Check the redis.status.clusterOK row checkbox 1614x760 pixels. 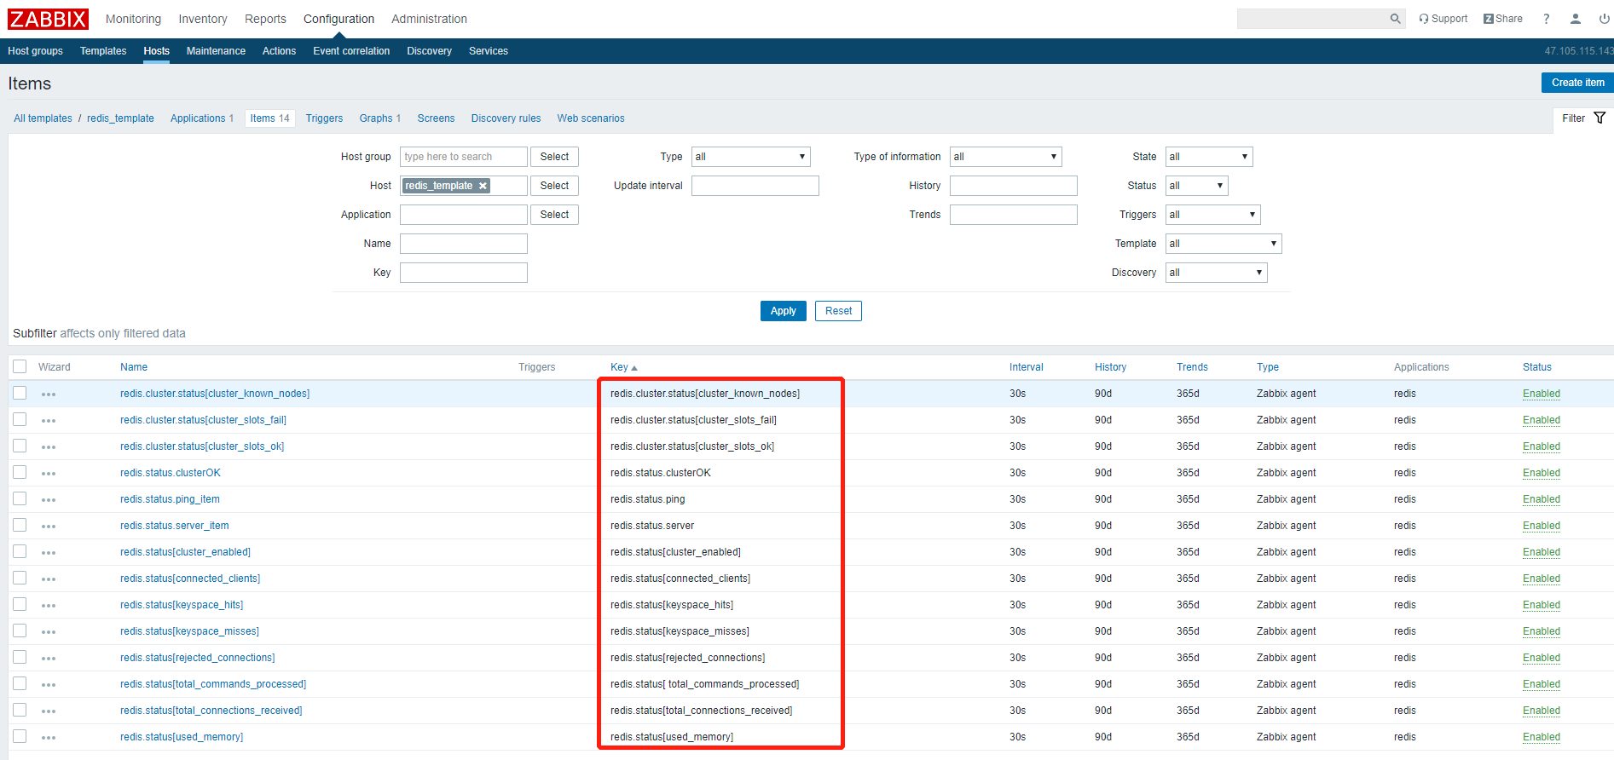[x=20, y=472]
